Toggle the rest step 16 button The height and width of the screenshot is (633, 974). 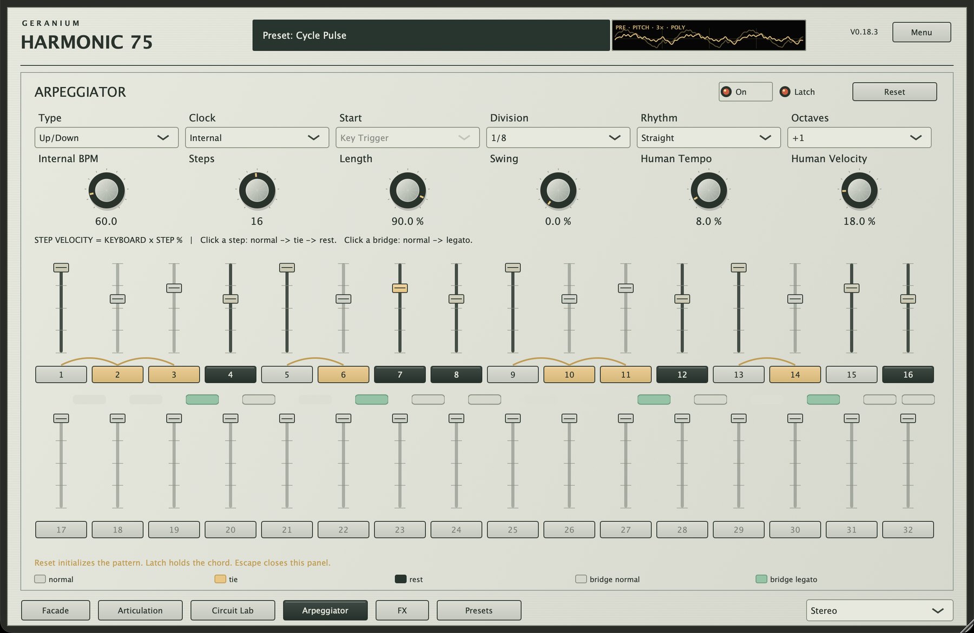coord(908,375)
